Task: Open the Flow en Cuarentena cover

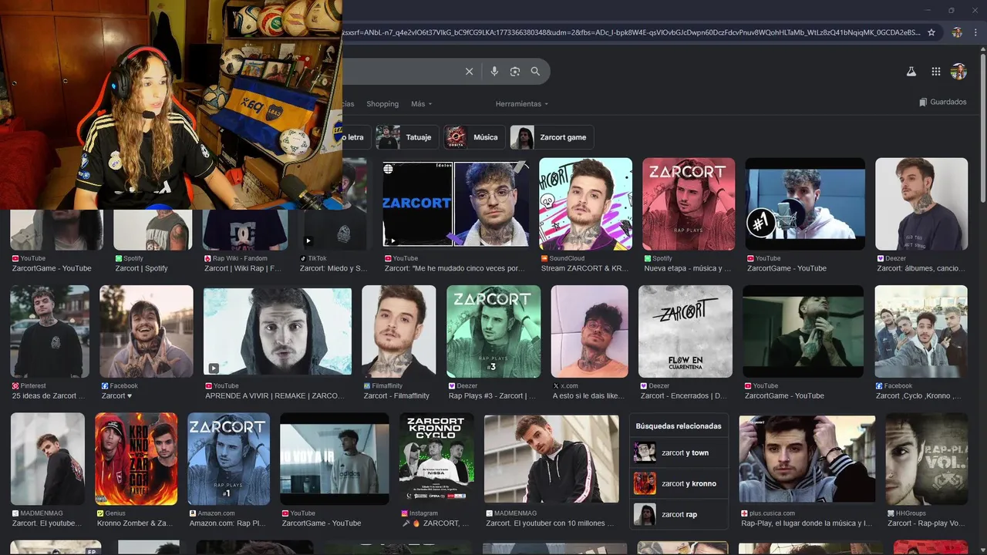Action: (x=686, y=331)
